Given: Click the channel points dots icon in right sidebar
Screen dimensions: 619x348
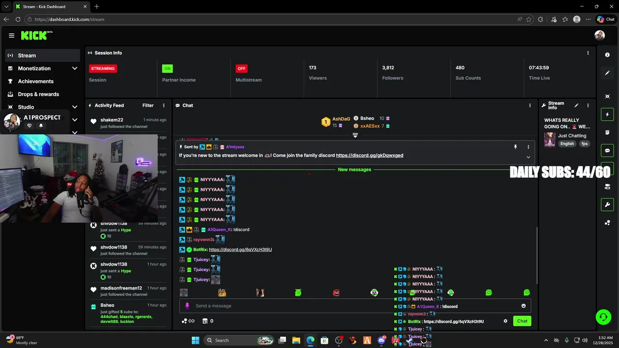Looking at the screenshot, I should [x=607, y=223].
